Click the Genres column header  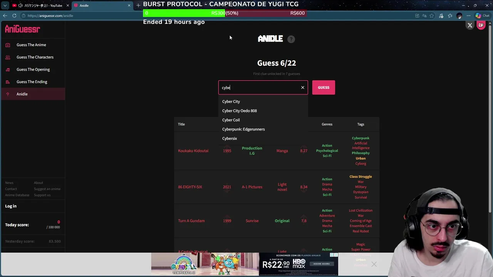[x=327, y=124]
